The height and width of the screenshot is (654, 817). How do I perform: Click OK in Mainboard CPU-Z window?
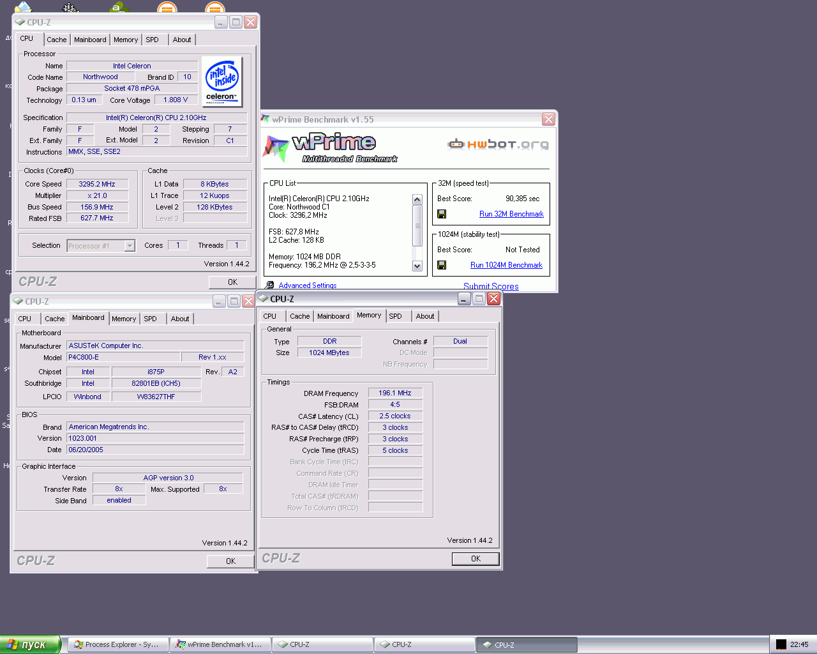click(230, 561)
